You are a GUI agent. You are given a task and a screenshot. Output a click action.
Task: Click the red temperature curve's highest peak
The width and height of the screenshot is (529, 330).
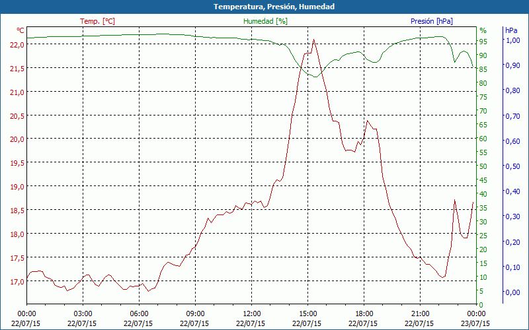(x=313, y=40)
